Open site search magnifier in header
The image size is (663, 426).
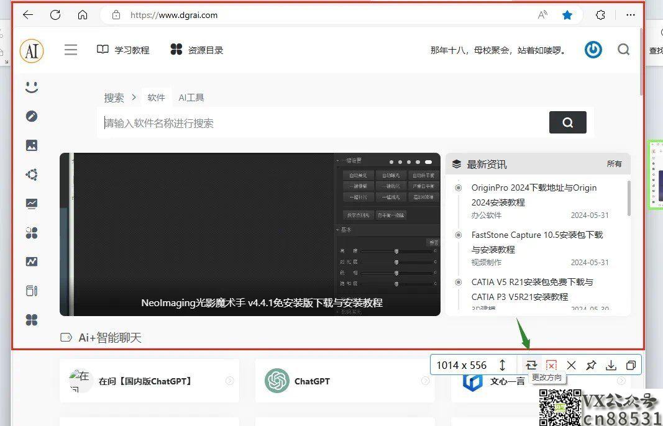[624, 50]
